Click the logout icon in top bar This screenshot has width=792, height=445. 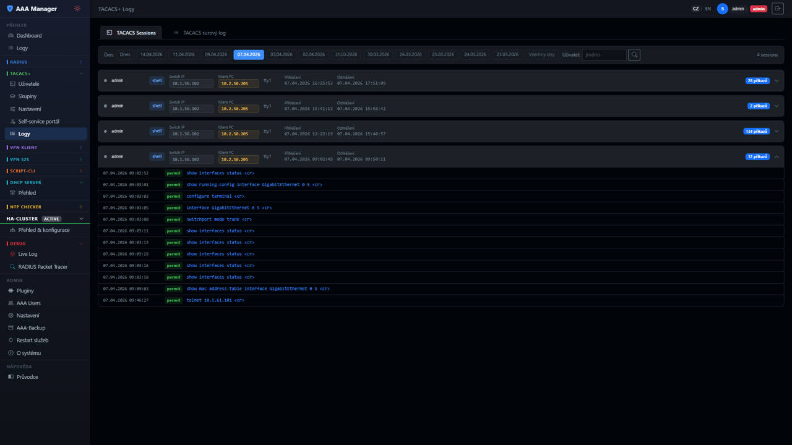778,9
